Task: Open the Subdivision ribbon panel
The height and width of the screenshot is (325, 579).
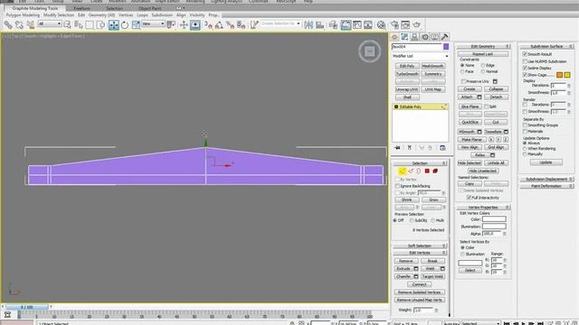Action: (162, 15)
